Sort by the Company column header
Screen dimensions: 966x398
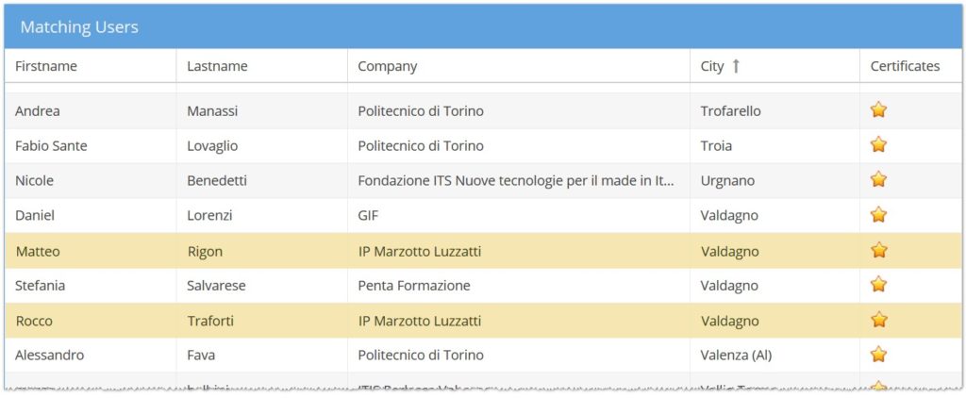coord(387,66)
